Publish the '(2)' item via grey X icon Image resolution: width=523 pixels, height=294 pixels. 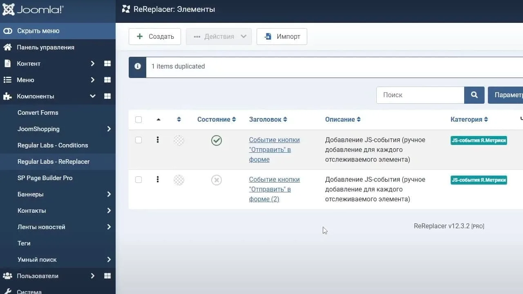(217, 180)
